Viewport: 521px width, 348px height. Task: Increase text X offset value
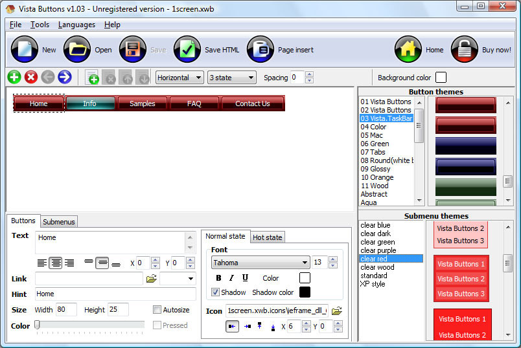[x=155, y=260]
